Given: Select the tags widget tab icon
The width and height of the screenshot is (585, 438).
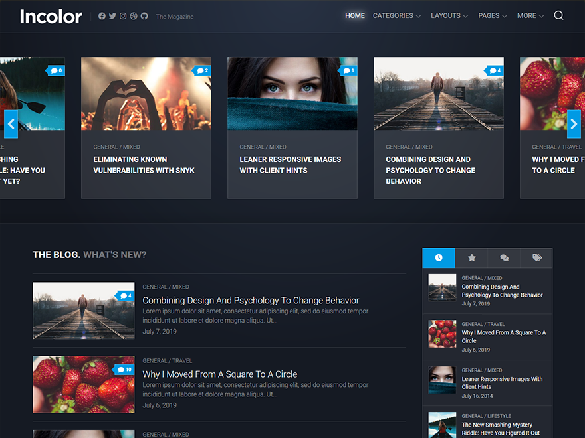Looking at the screenshot, I should point(536,258).
